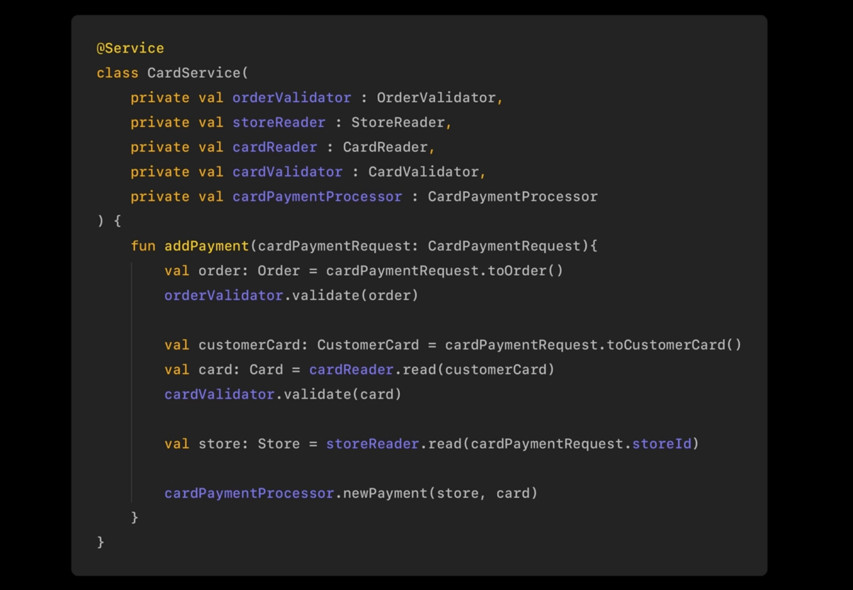Viewport: 853px width, 590px height.
Task: Click orderValidator.validate(order) call line
Action: point(291,295)
